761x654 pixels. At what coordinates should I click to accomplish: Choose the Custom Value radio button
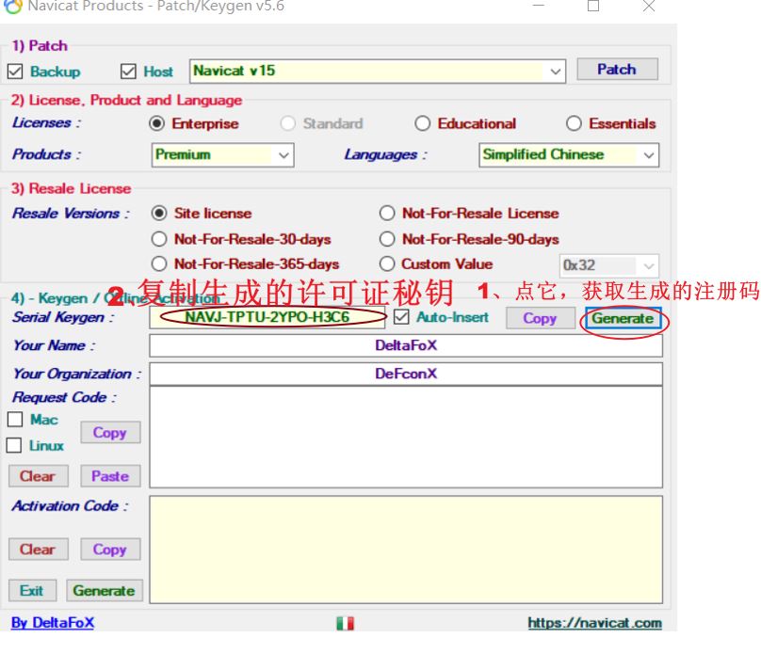point(387,263)
